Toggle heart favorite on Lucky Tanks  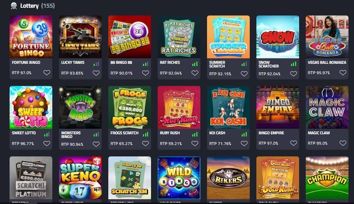point(96,73)
